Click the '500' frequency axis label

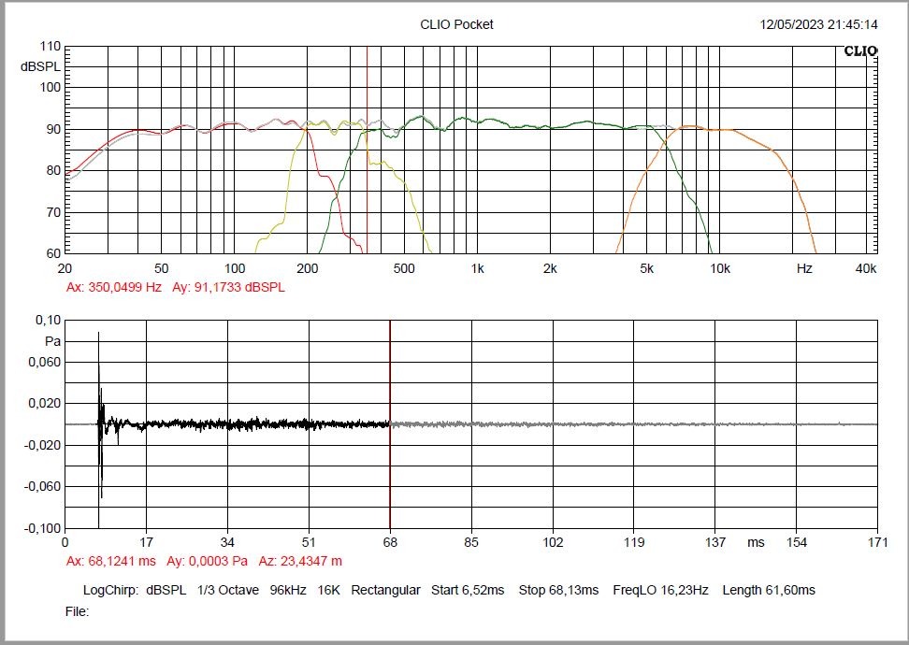tap(404, 269)
